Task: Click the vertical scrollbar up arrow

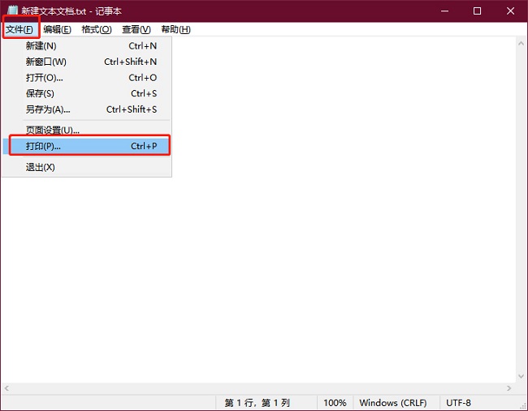Action: 521,43
